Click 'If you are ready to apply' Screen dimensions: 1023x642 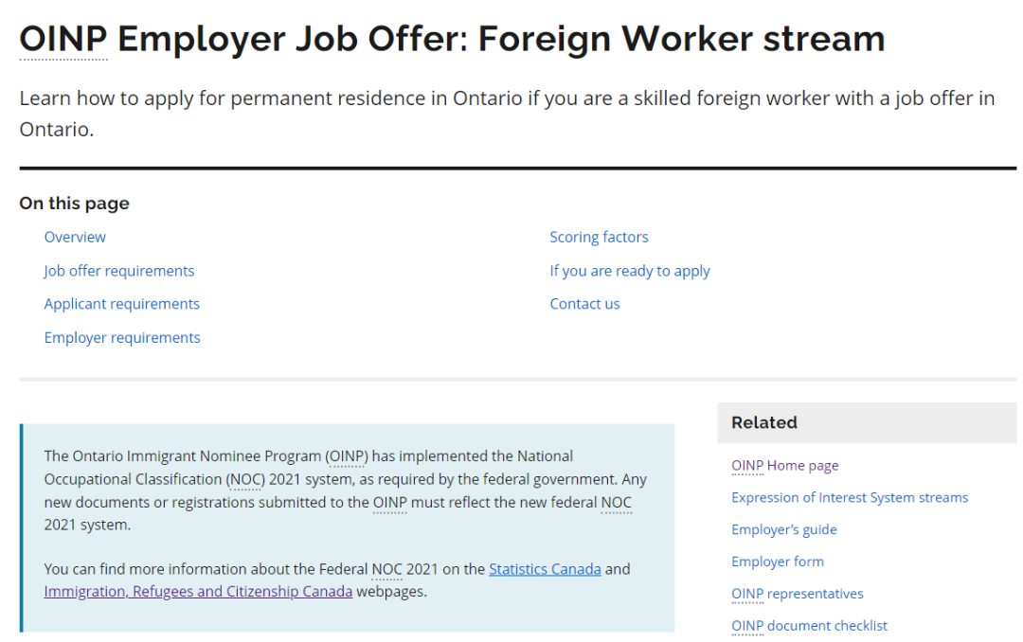tap(630, 271)
